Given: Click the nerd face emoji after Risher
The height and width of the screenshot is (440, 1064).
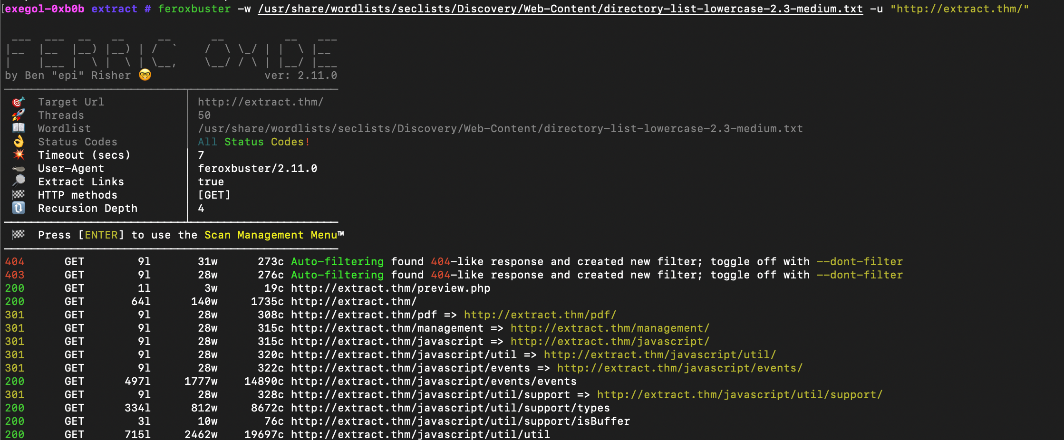Looking at the screenshot, I should pos(145,75).
